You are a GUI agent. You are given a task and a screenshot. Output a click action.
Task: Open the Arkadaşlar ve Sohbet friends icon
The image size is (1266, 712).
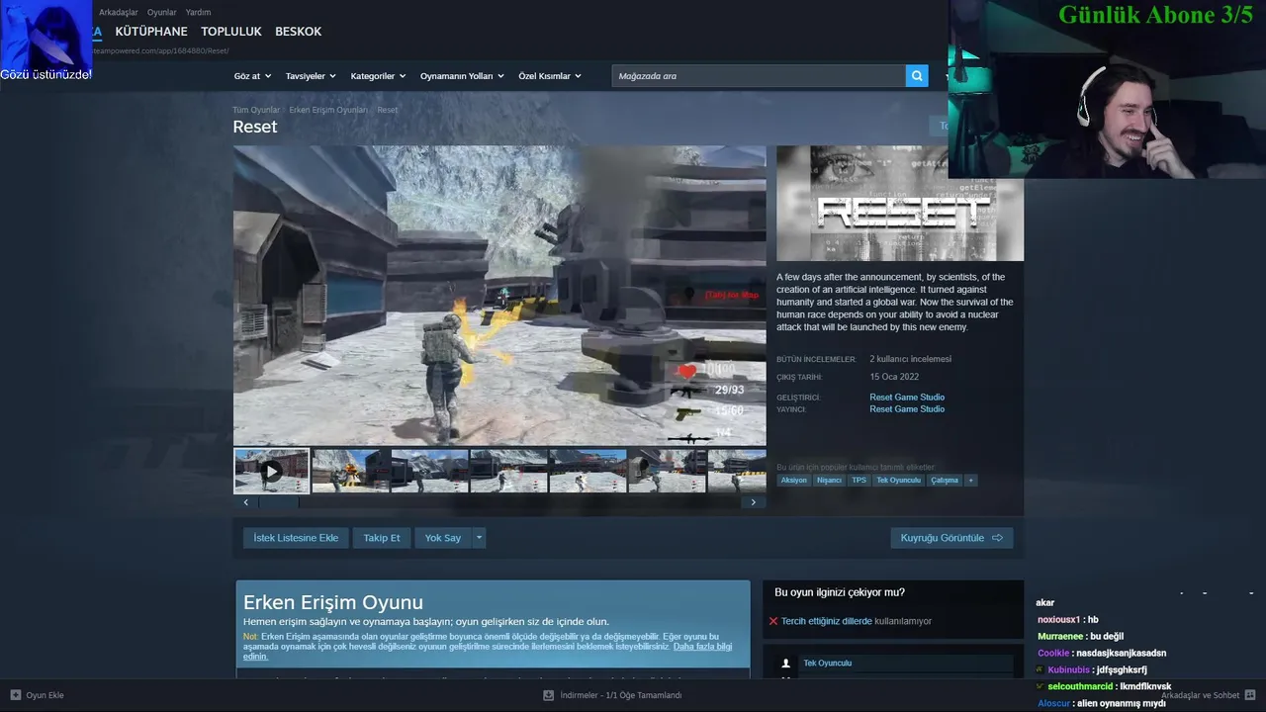(1250, 695)
